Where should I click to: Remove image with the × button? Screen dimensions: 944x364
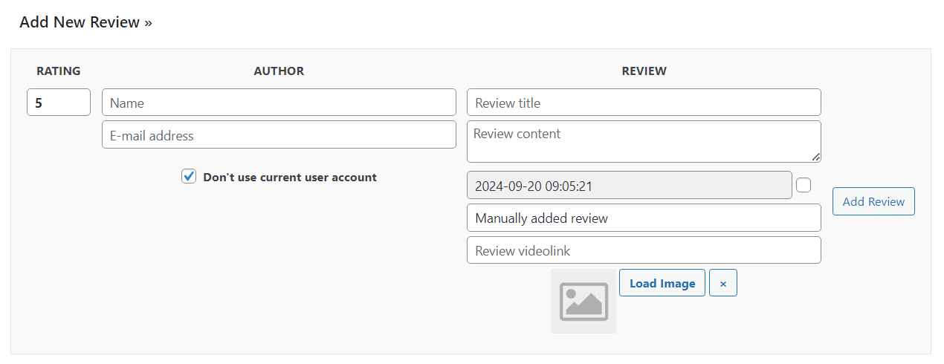point(723,283)
